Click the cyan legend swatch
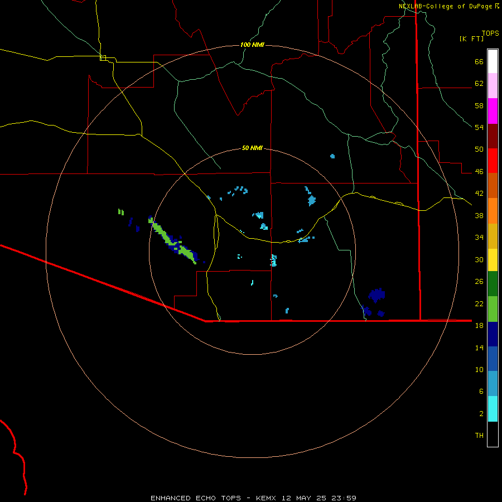The width and height of the screenshot is (502, 502). tap(493, 409)
